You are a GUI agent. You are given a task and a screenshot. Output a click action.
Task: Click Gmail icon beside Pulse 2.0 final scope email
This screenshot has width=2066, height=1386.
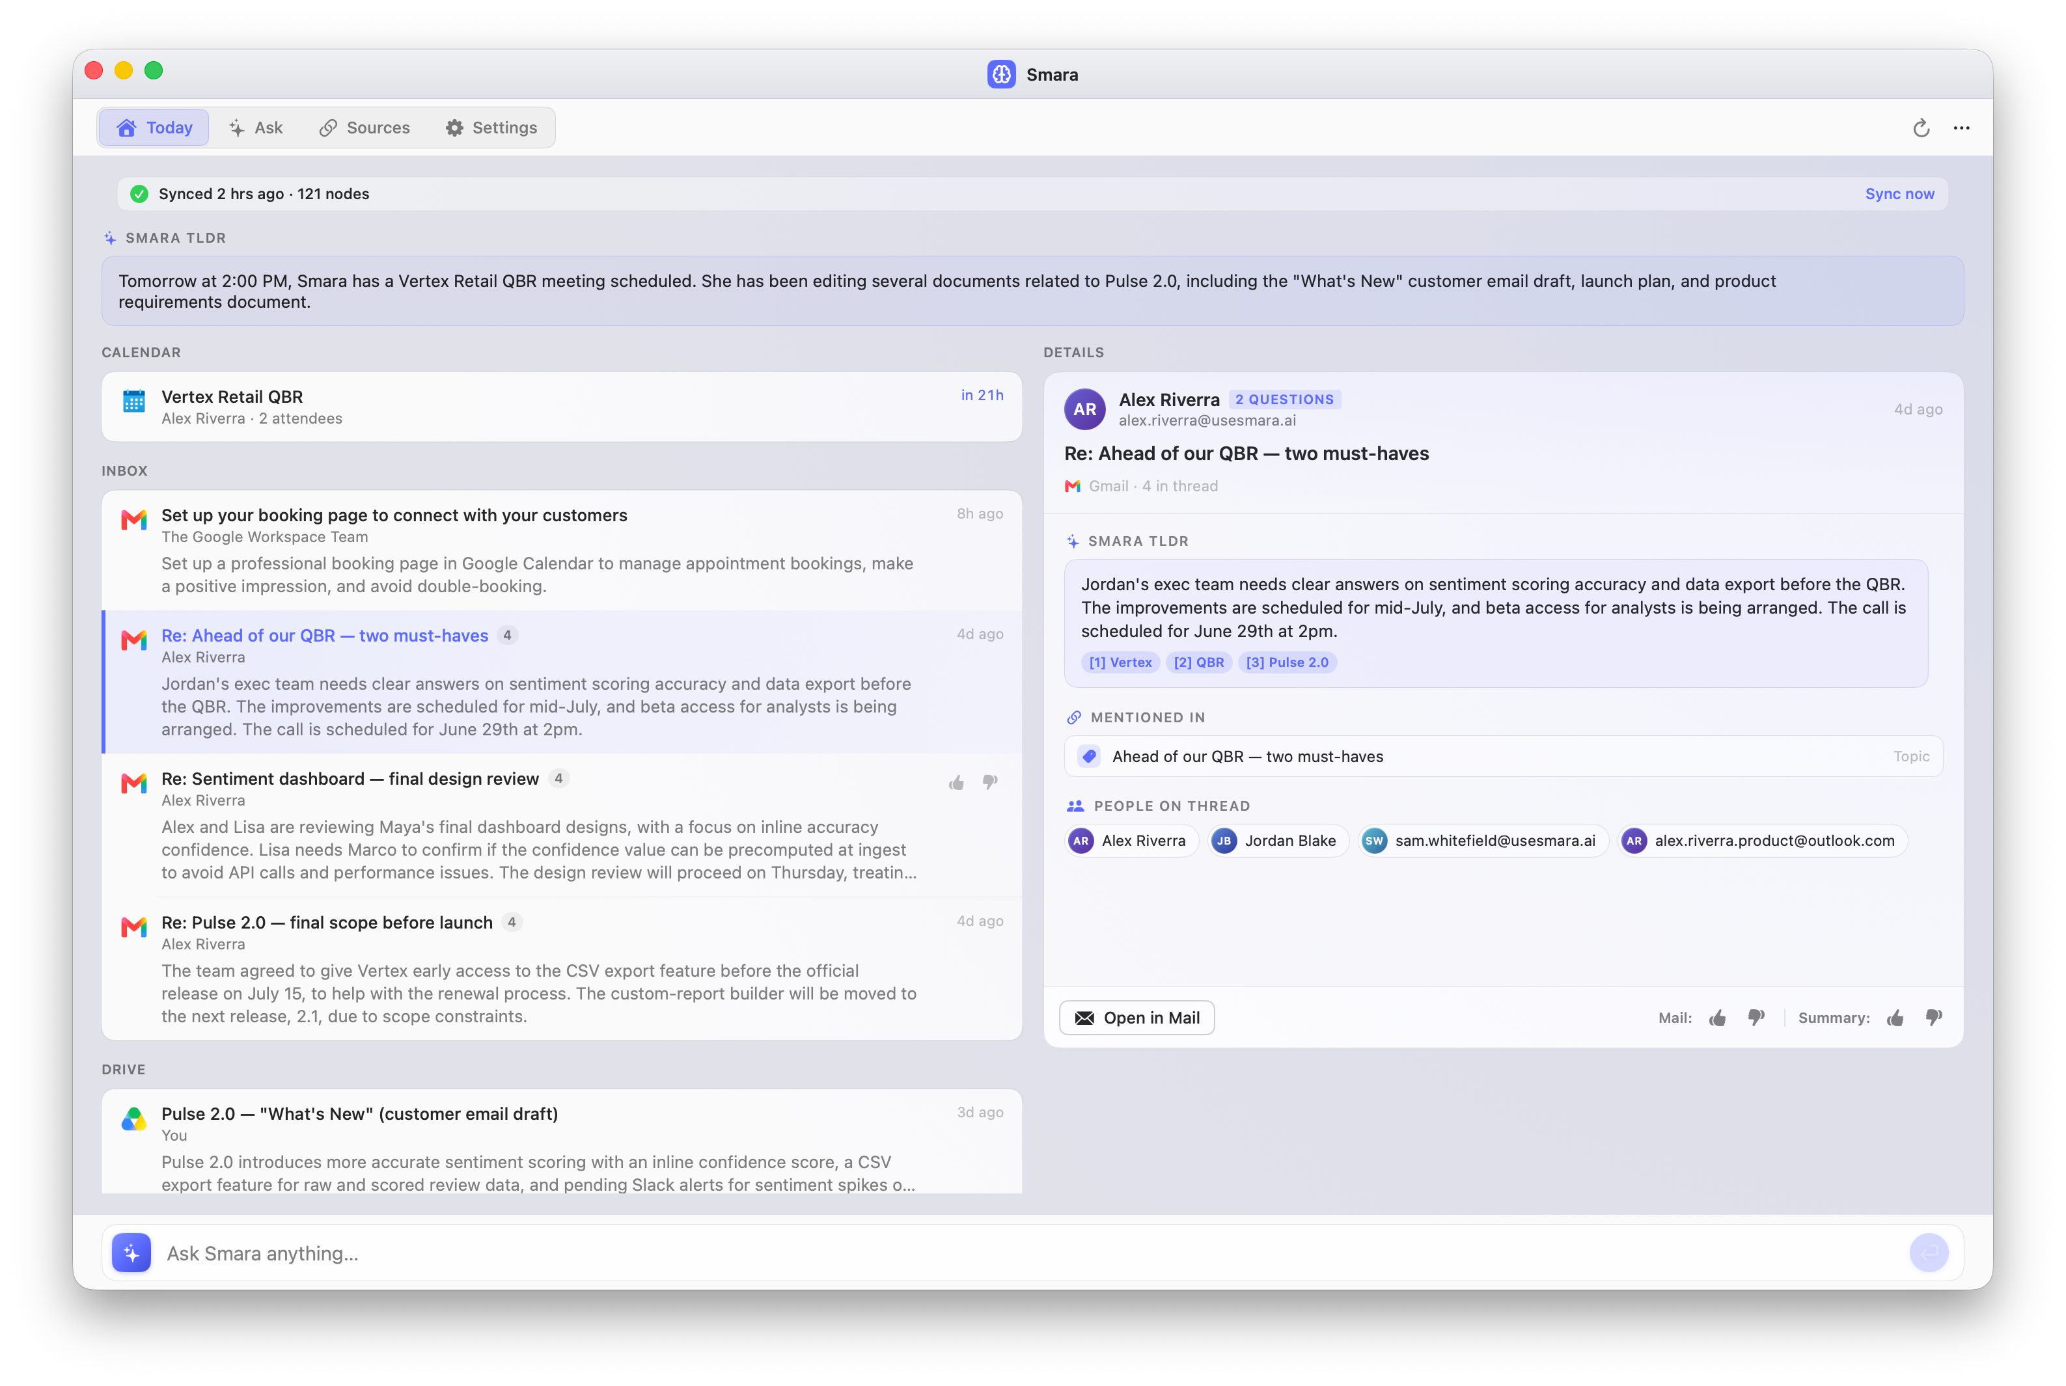click(133, 927)
